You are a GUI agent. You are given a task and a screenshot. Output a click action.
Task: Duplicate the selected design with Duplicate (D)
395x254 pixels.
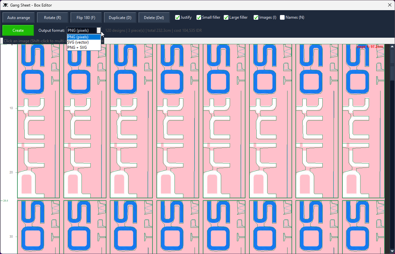[x=120, y=18]
